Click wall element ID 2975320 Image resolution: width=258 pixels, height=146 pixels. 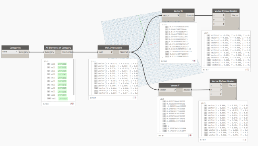point(62,95)
